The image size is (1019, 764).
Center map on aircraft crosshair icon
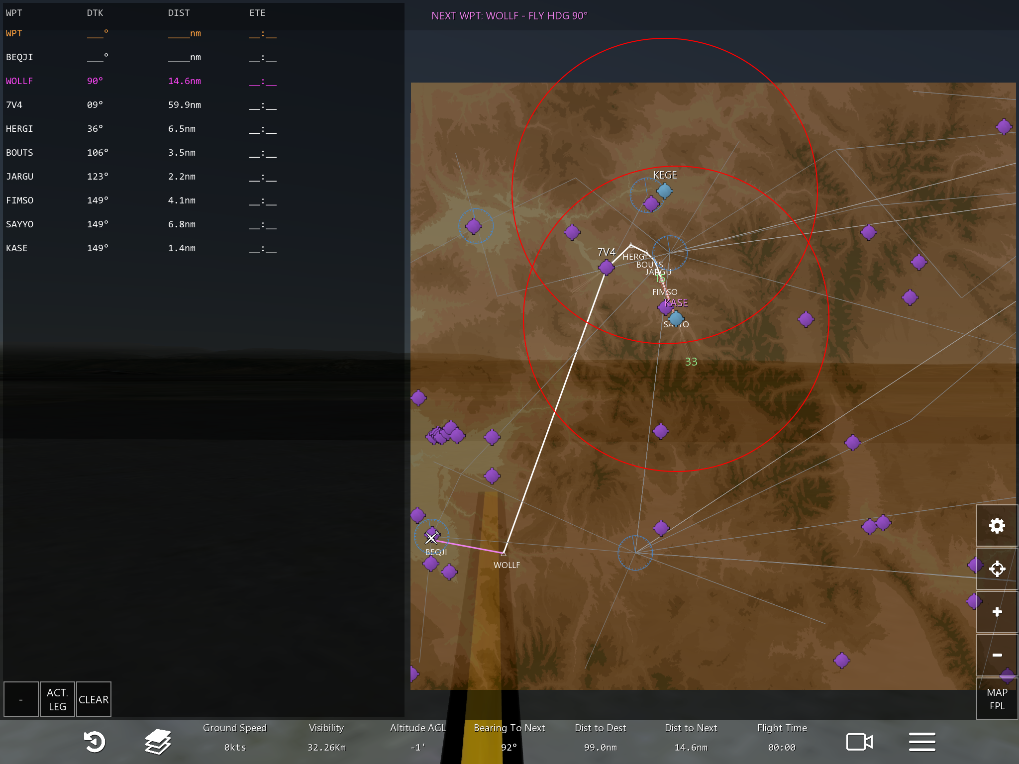pos(997,569)
